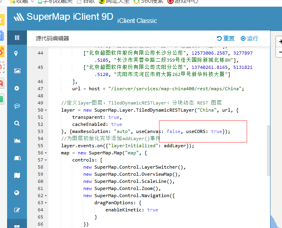Click the SuperMap logo icon in header
Screen dimensions: 282x228
pos(19,17)
